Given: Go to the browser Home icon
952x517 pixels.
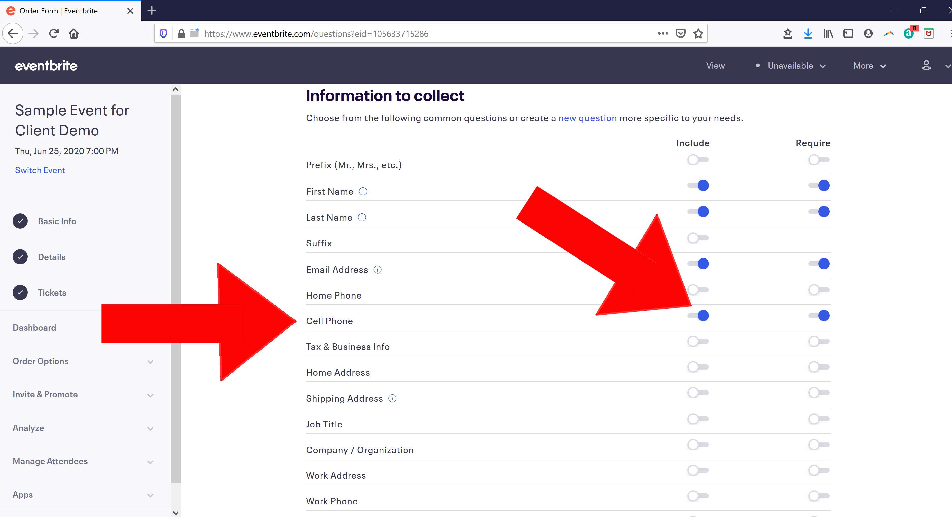Looking at the screenshot, I should click(x=74, y=34).
